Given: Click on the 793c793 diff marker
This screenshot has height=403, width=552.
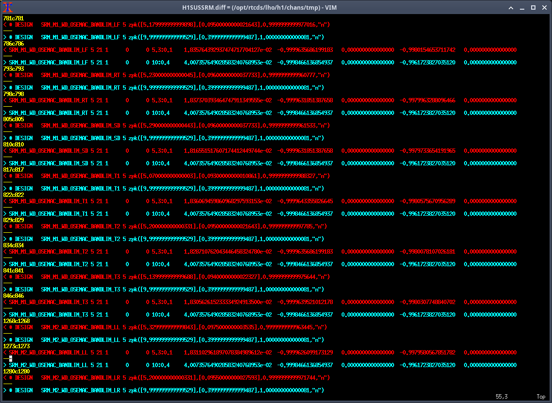Looking at the screenshot, I should (x=13, y=68).
